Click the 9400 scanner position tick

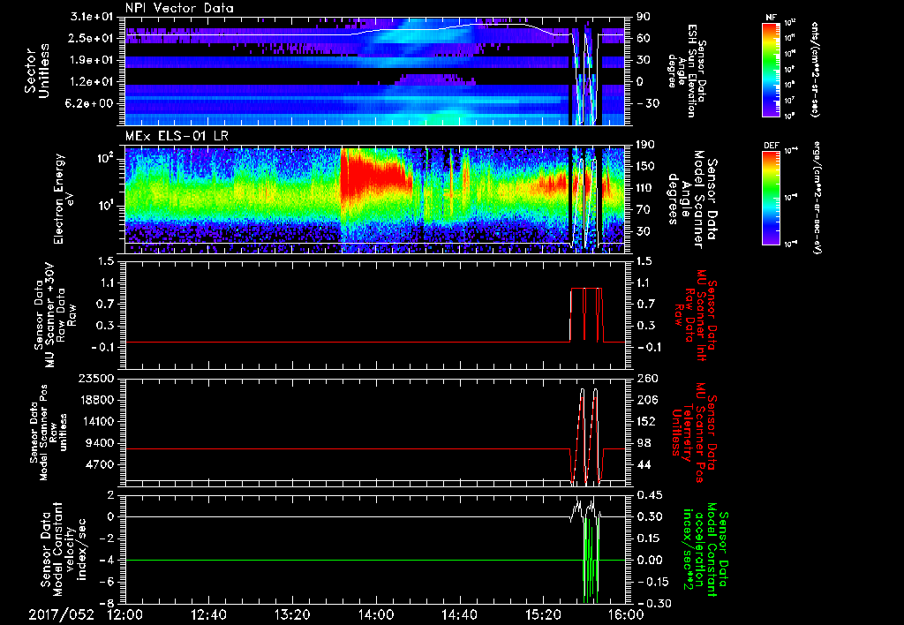(x=101, y=443)
